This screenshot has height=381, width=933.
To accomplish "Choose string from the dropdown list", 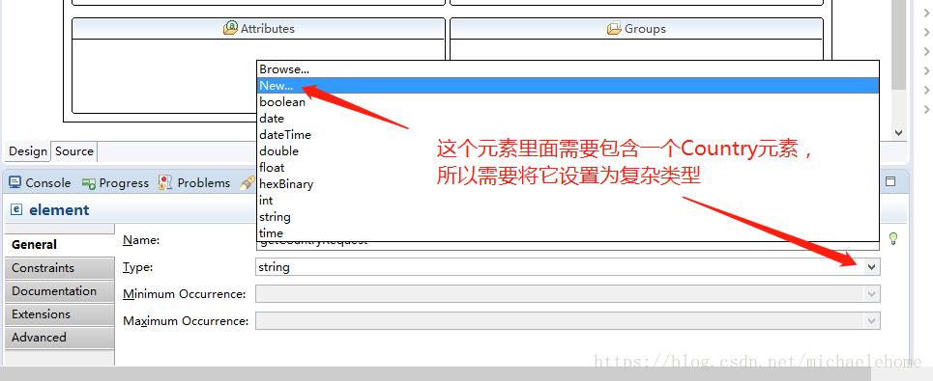I will click(568, 217).
